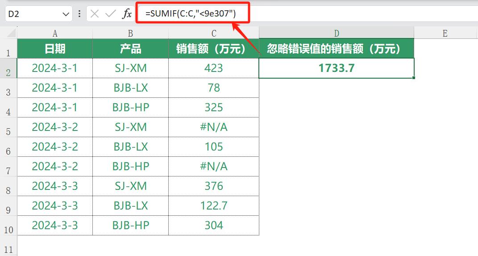
Task: Open Insert Function fx icon
Action: pyautogui.click(x=127, y=14)
